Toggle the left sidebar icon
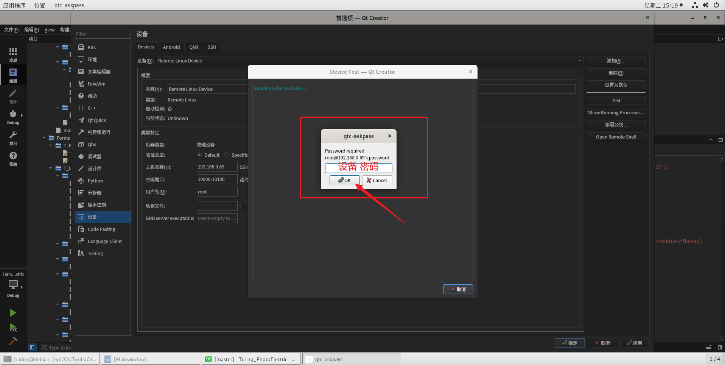This screenshot has height=365, width=725. pos(32,347)
